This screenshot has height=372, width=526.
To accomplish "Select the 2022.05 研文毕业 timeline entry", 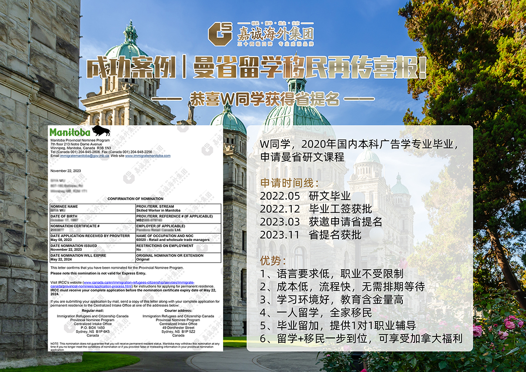I will pos(305,196).
